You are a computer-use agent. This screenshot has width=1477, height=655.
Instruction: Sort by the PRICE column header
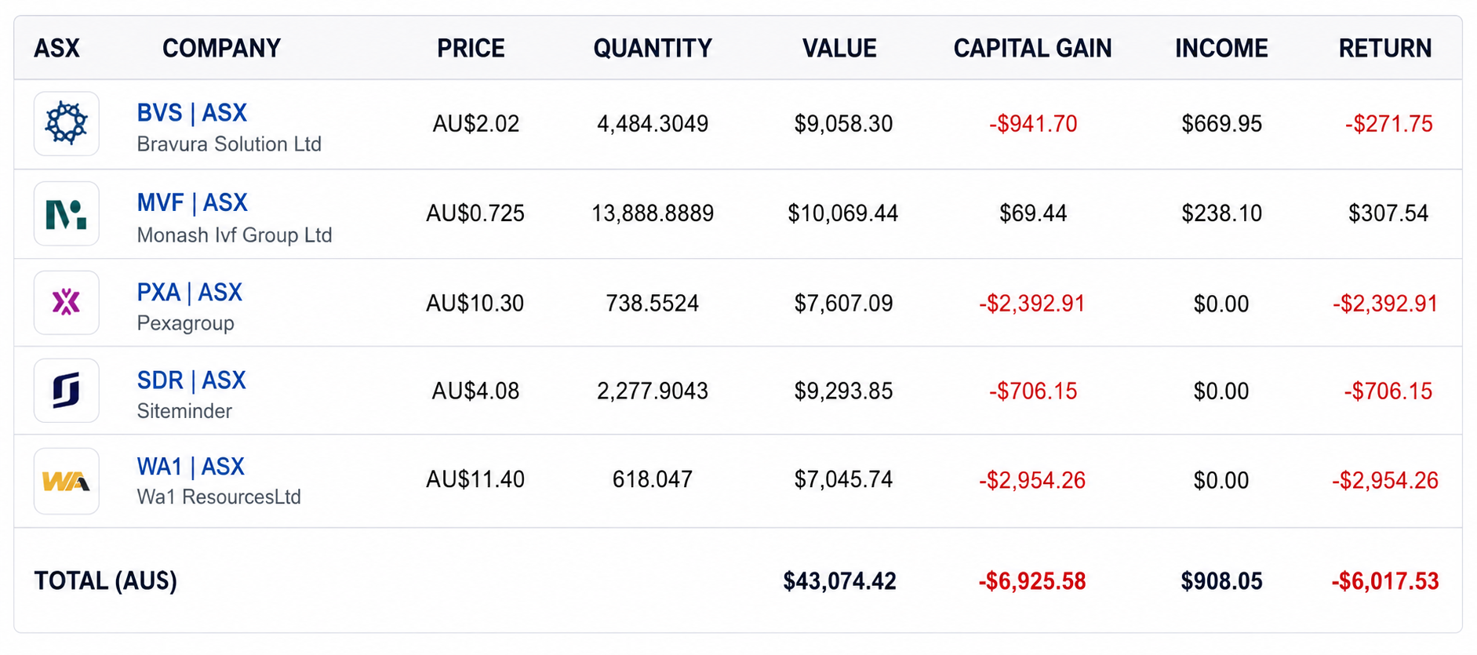471,49
